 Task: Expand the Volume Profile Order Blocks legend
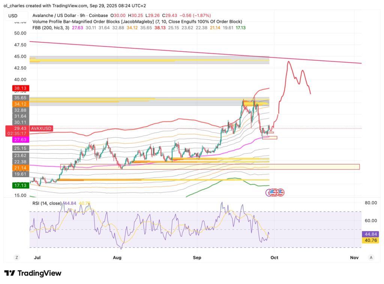(x=94, y=22)
